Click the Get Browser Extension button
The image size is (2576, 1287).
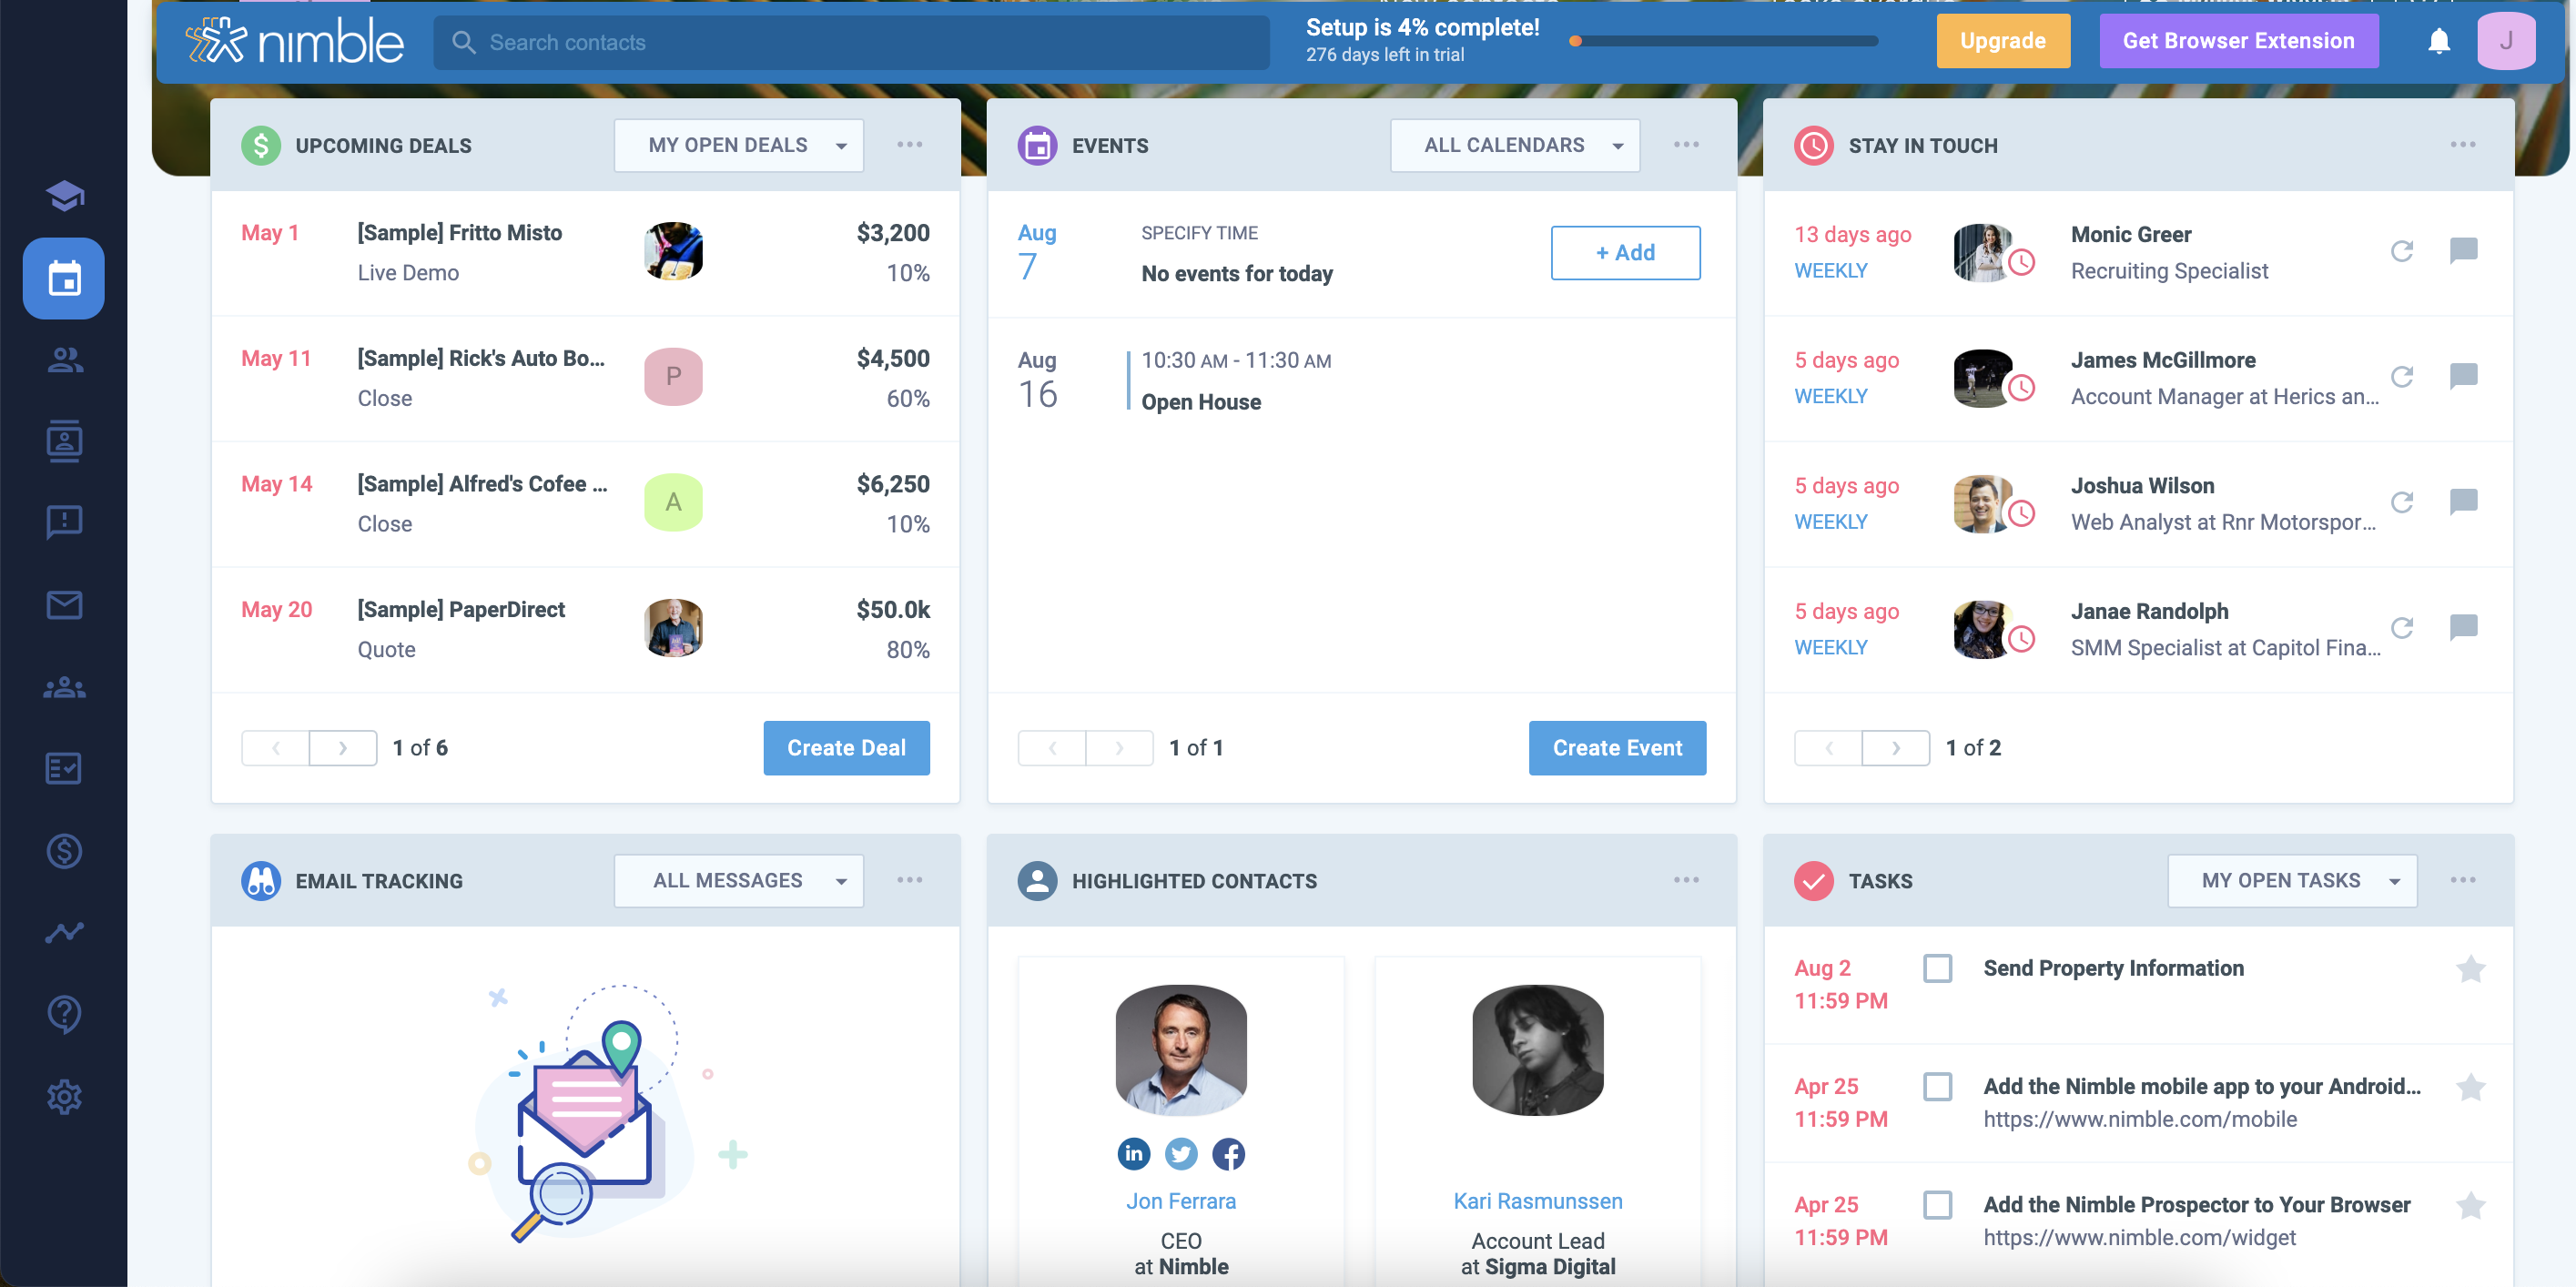coord(2238,41)
